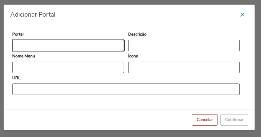The width and height of the screenshot is (261, 137).
Task: Click the wide URL input field
Action: click(x=126, y=89)
